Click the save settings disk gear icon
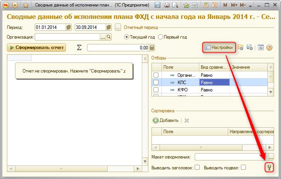This screenshot has height=179, width=281. (x=250, y=47)
